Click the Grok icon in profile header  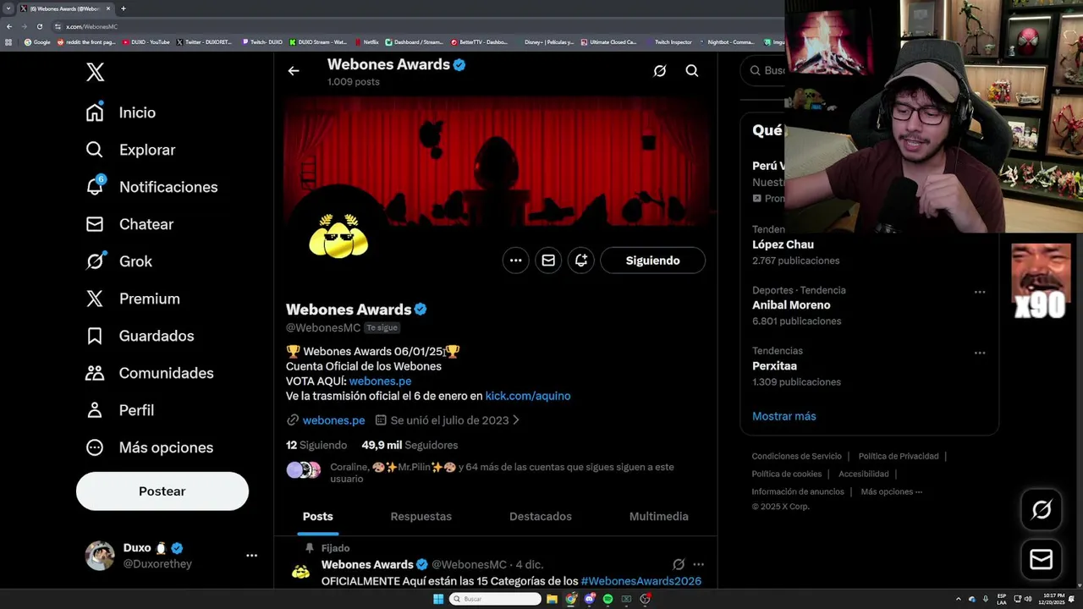tap(660, 71)
